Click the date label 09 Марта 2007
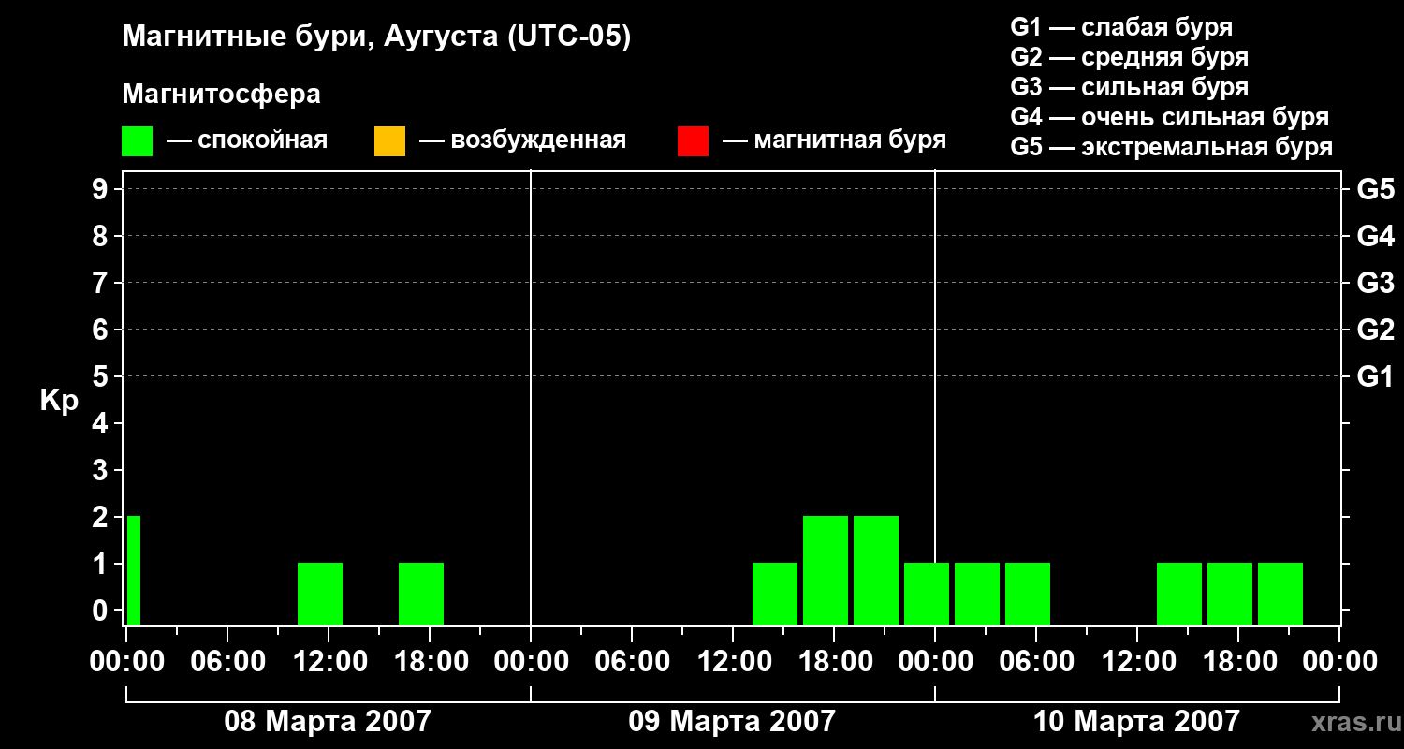1404x749 pixels. (x=732, y=722)
